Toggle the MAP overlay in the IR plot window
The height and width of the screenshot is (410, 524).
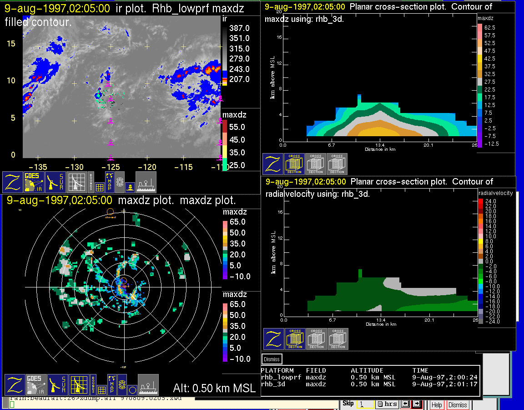click(x=110, y=182)
